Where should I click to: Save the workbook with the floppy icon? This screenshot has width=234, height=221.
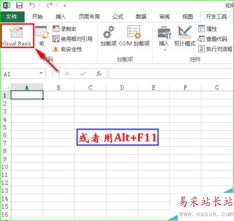[x=20, y=5]
